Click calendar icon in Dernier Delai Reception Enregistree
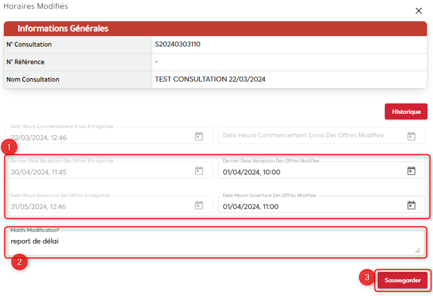Viewport: 433px width, 296px height. pos(199,171)
